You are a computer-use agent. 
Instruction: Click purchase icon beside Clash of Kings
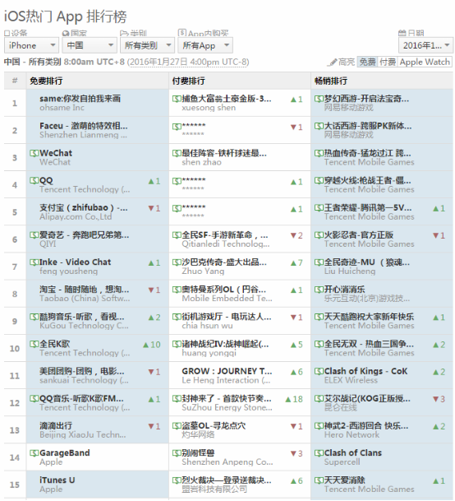[x=319, y=371]
